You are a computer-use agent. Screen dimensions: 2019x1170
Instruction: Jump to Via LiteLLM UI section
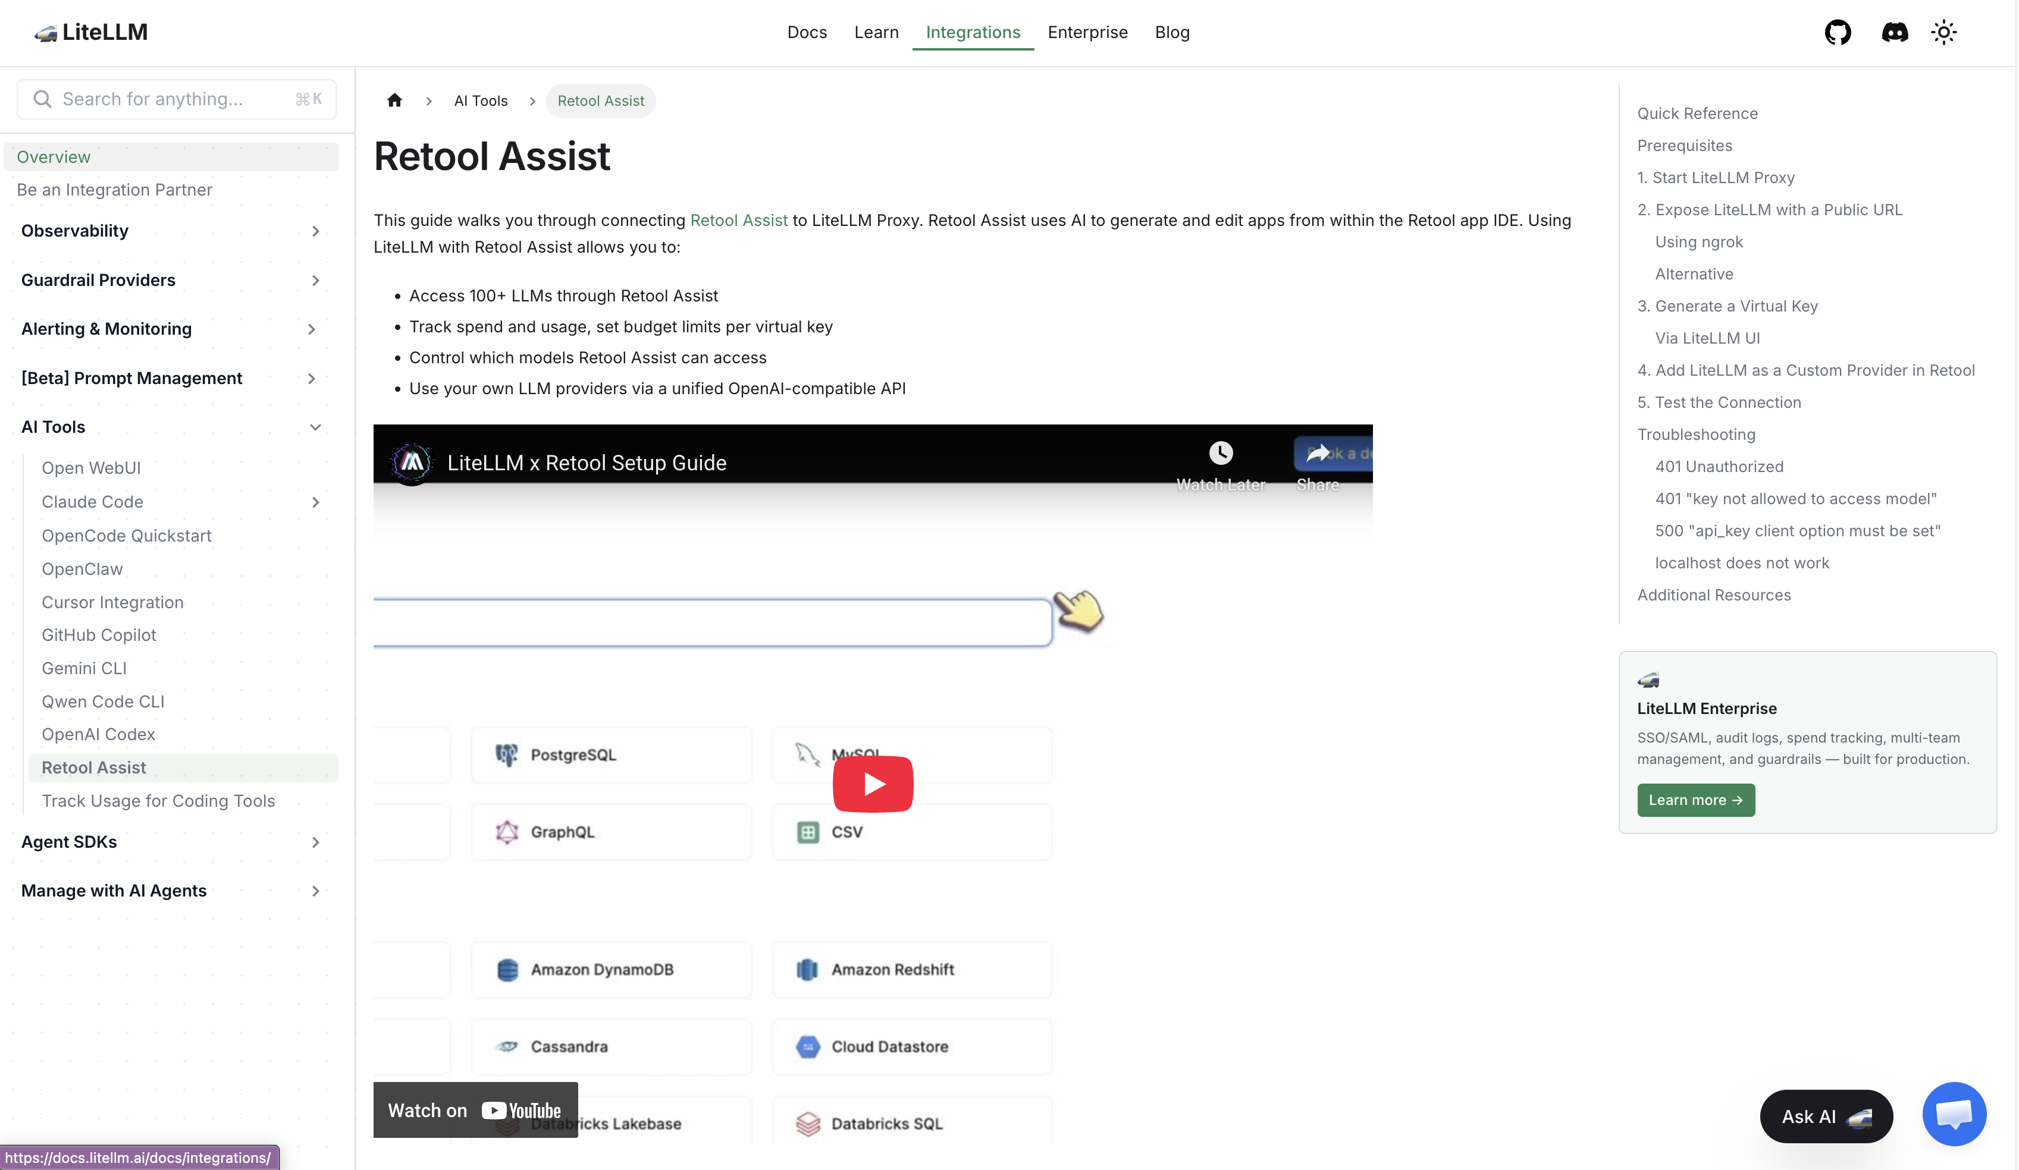[1707, 338]
